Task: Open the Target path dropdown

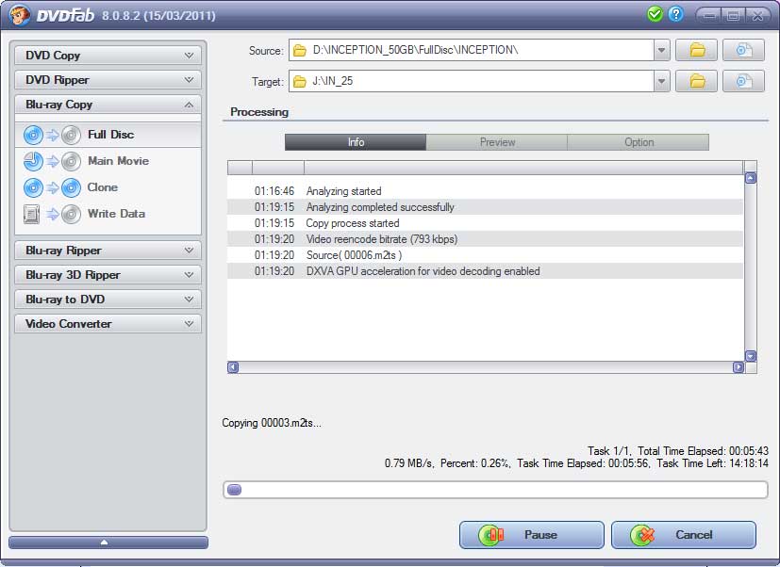Action: (x=661, y=81)
